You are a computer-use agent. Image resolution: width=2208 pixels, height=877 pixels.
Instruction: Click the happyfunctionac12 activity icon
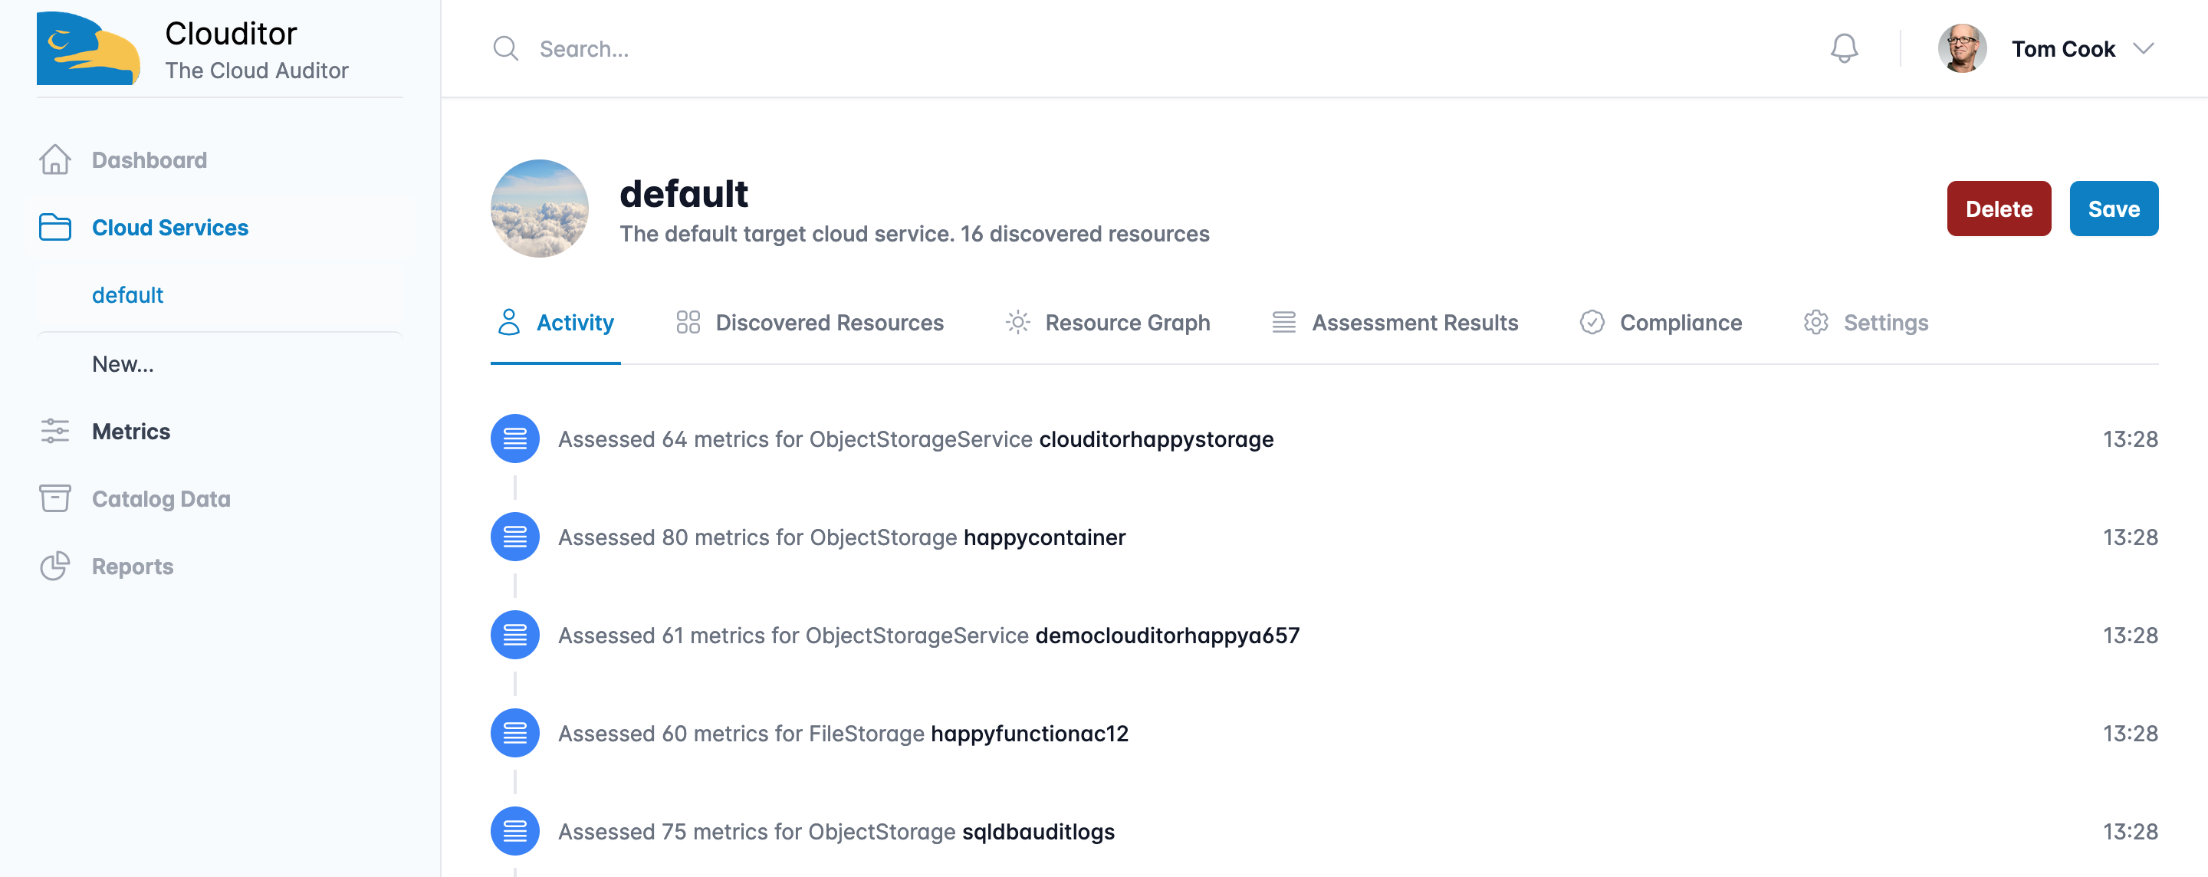pyautogui.click(x=514, y=733)
